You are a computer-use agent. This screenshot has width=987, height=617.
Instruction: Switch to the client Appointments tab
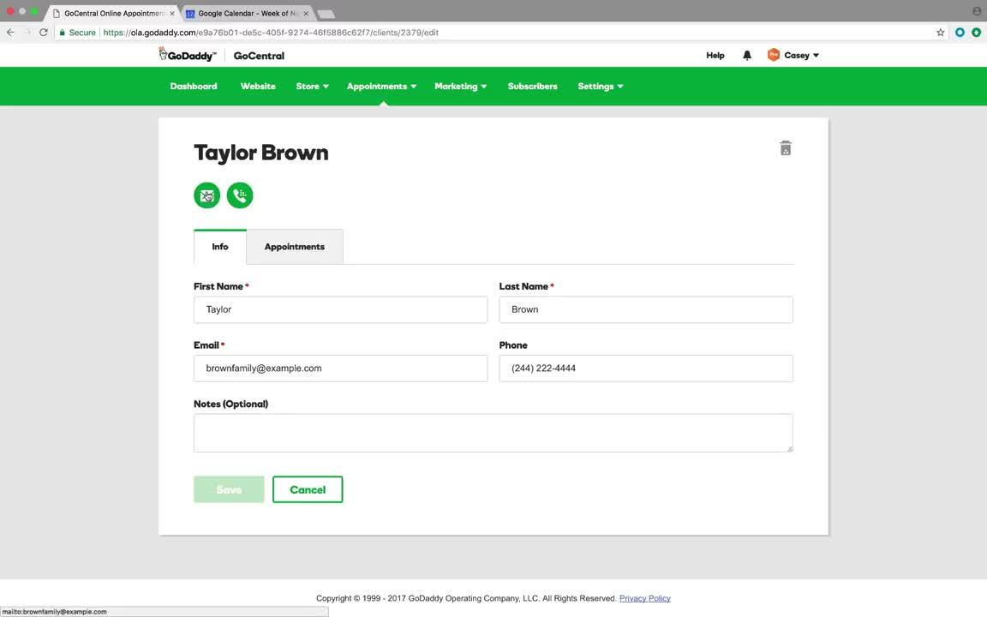point(295,247)
